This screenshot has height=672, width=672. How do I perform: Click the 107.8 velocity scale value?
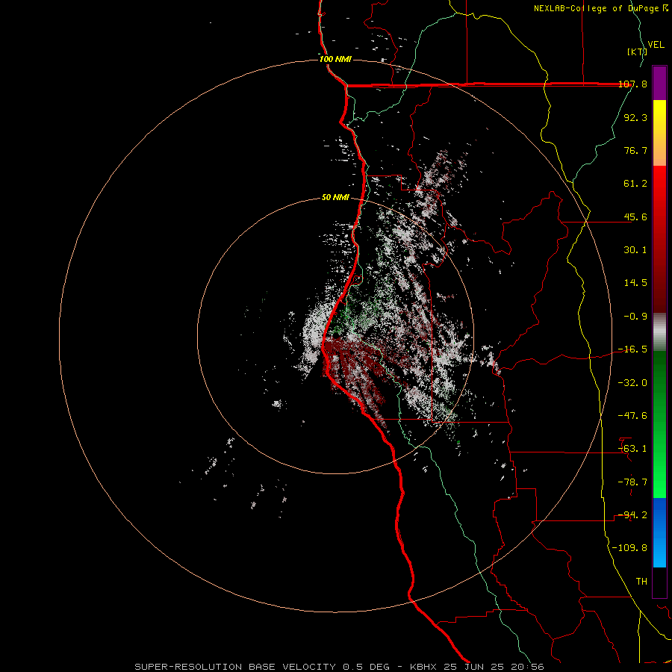click(632, 84)
